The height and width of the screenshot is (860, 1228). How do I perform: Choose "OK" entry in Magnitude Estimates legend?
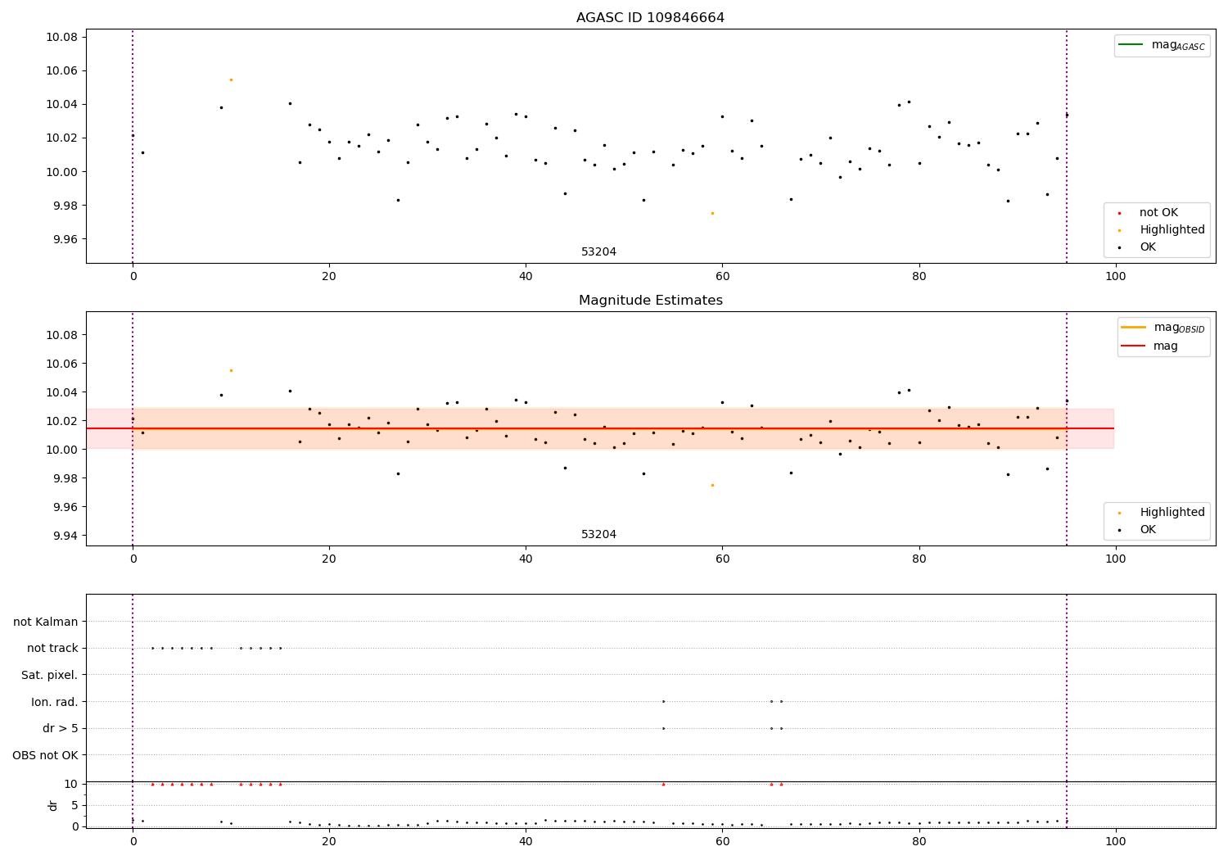(1148, 530)
